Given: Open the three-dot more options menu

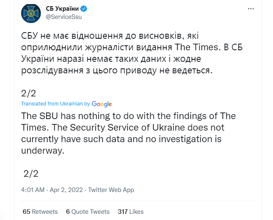Looking at the screenshot, I should click(x=251, y=9).
